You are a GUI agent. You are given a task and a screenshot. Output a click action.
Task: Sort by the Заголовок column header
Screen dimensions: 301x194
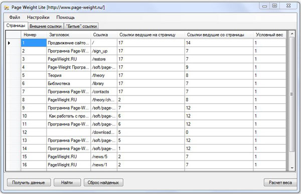pyautogui.click(x=68, y=35)
